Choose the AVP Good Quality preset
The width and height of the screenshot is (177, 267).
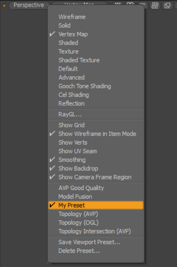click(x=96, y=188)
